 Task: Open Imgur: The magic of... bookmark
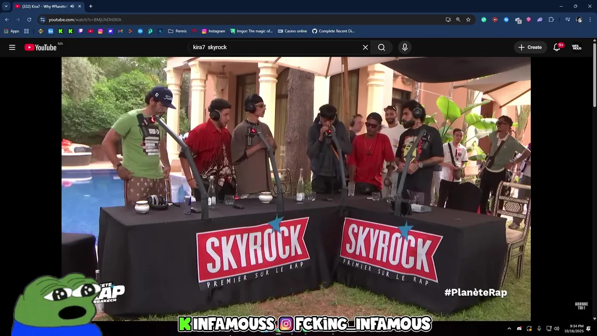(x=251, y=31)
